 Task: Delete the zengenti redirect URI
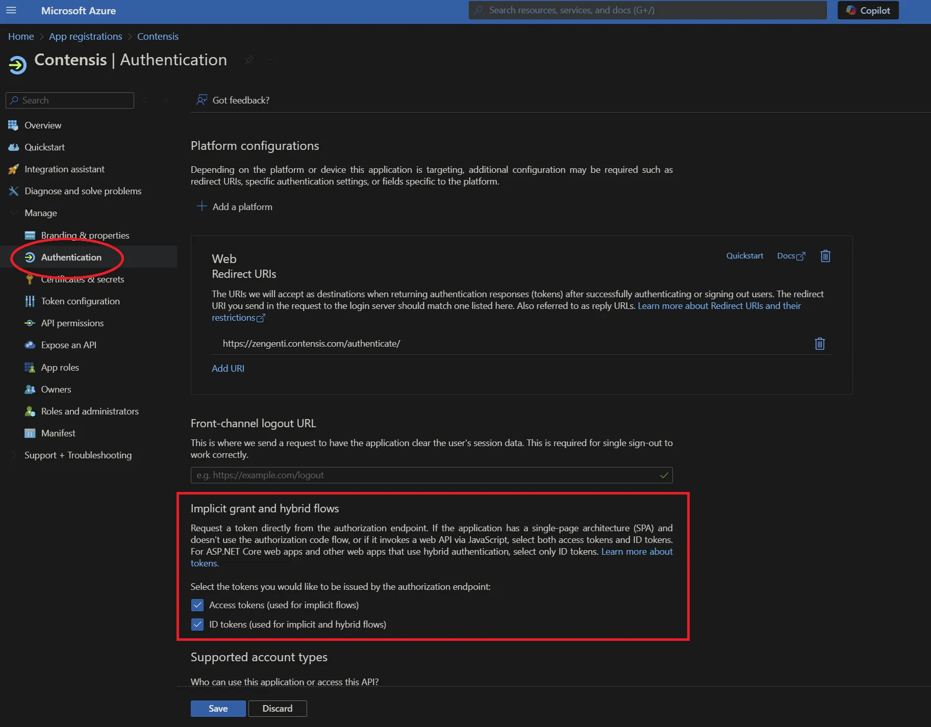coord(819,344)
